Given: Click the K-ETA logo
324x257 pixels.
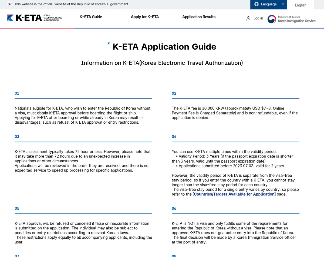Looking at the screenshot, I should [x=34, y=18].
